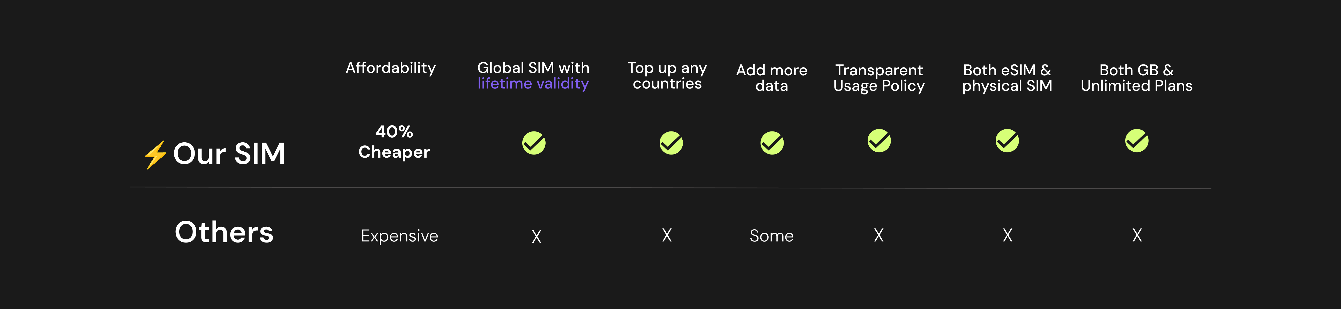Click the Transparent Usage Policy header
The height and width of the screenshot is (309, 1341).
point(879,78)
